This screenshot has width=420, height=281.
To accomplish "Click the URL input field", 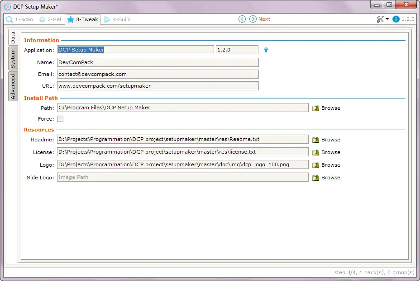I will (x=158, y=86).
